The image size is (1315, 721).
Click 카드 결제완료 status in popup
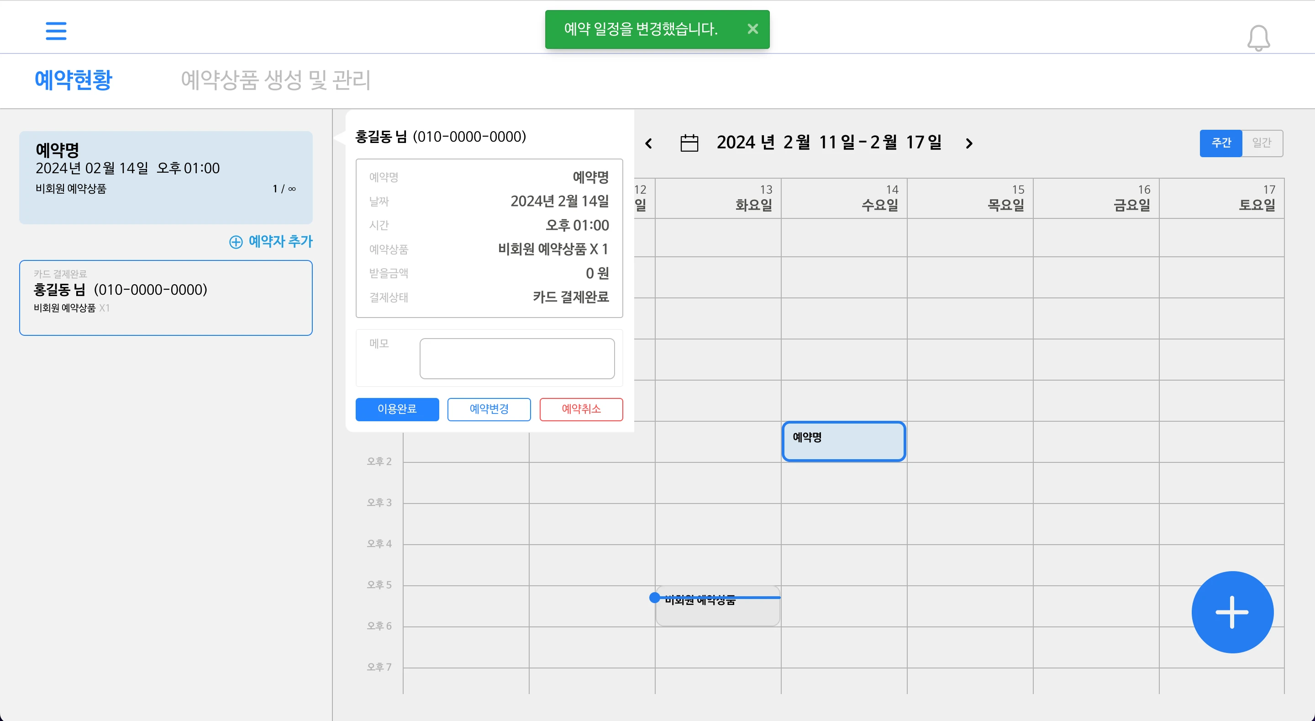coord(571,297)
